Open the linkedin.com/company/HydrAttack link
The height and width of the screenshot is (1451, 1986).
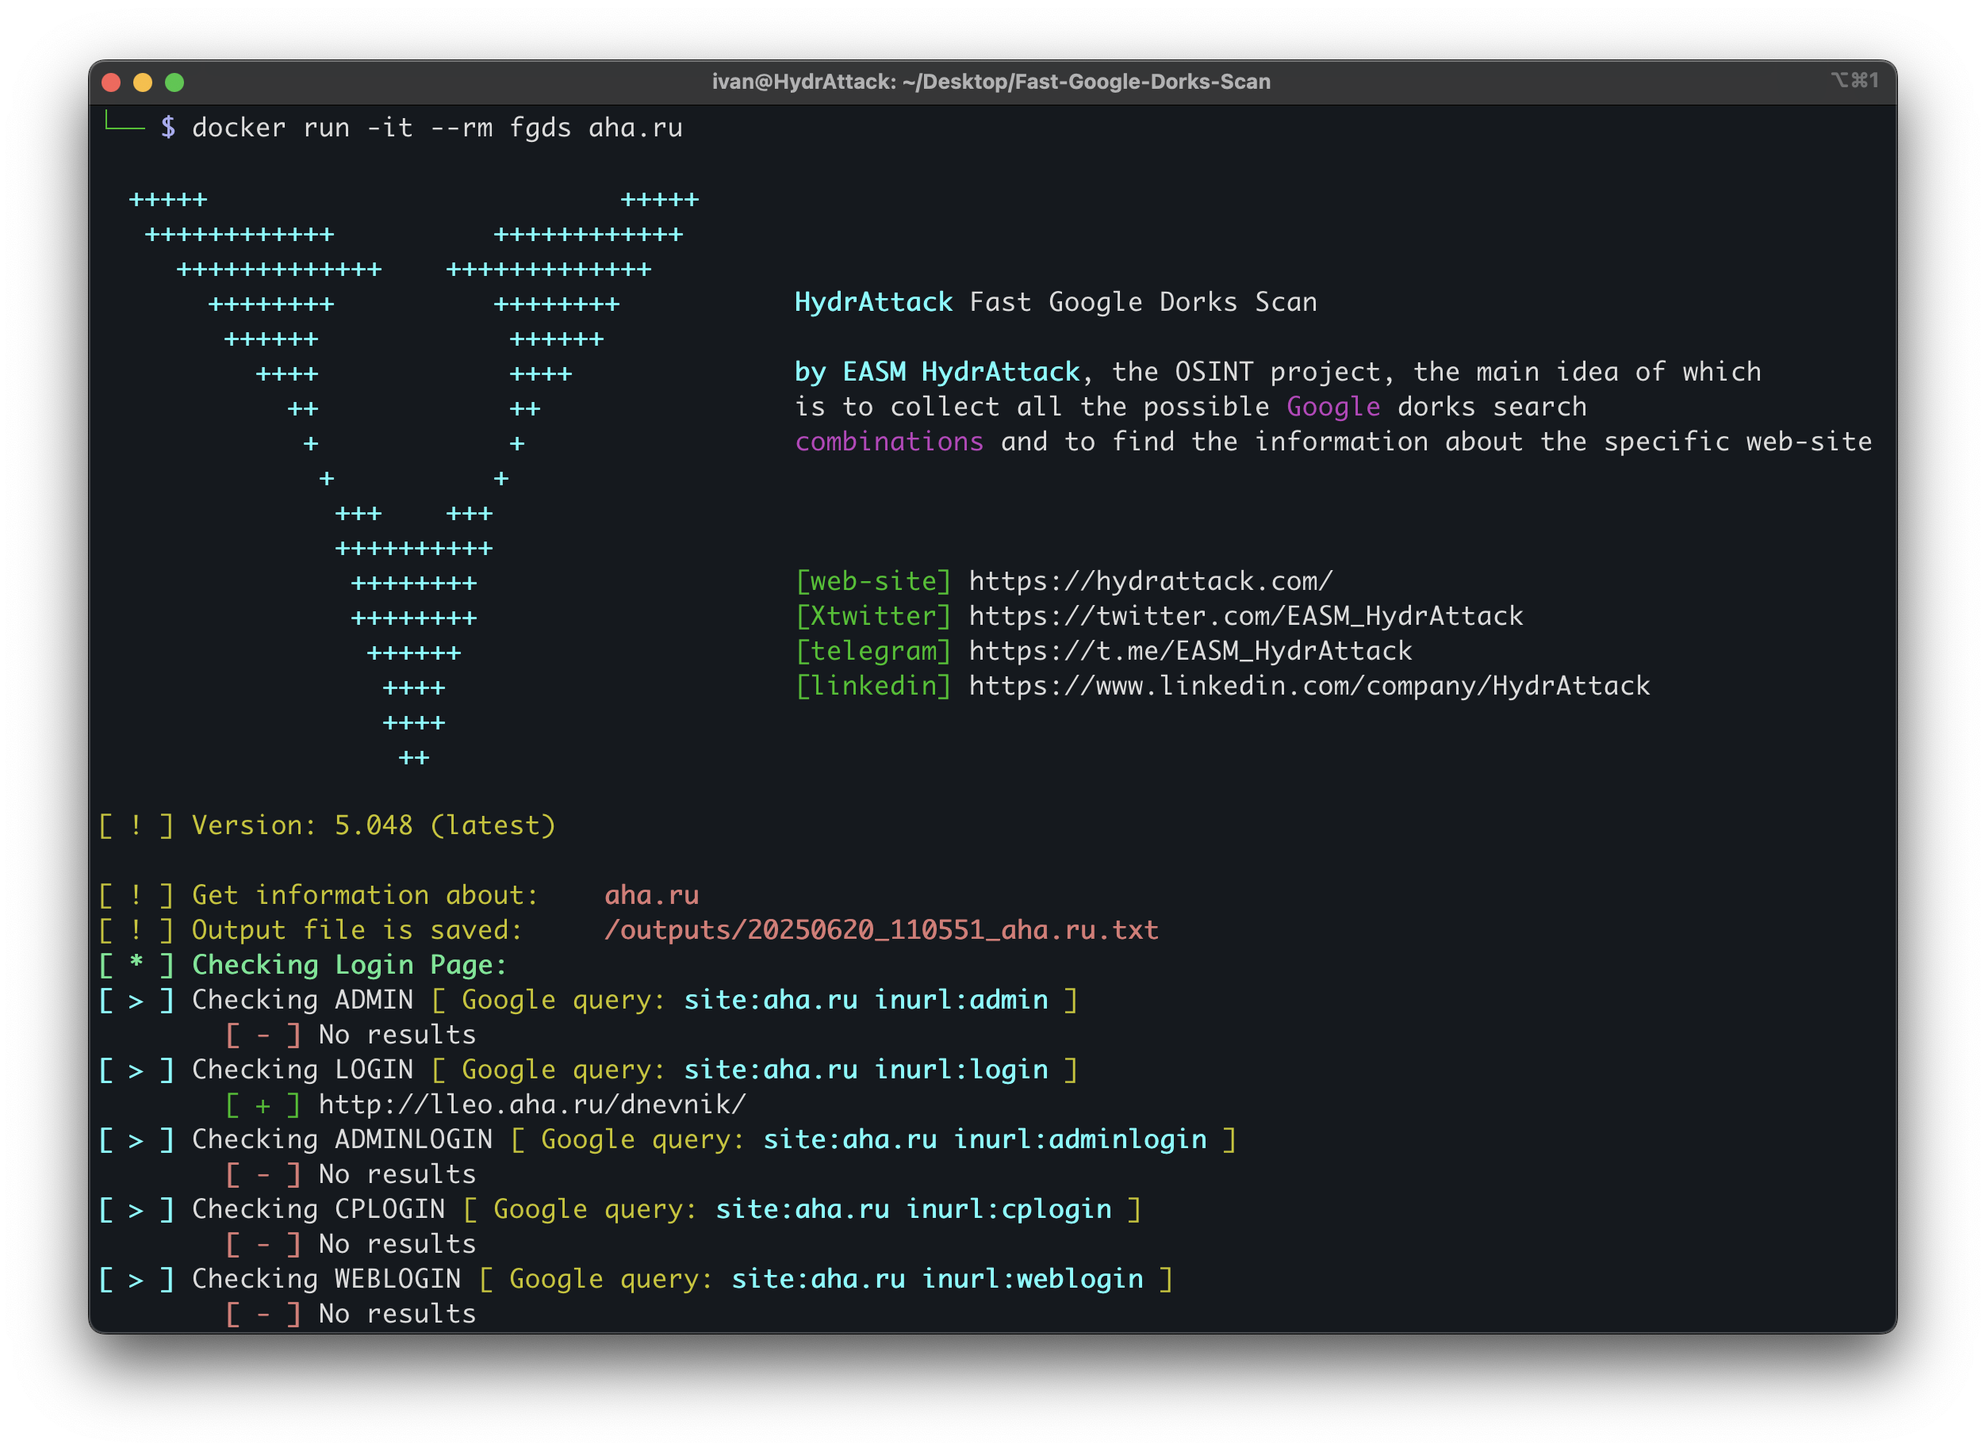(1309, 687)
